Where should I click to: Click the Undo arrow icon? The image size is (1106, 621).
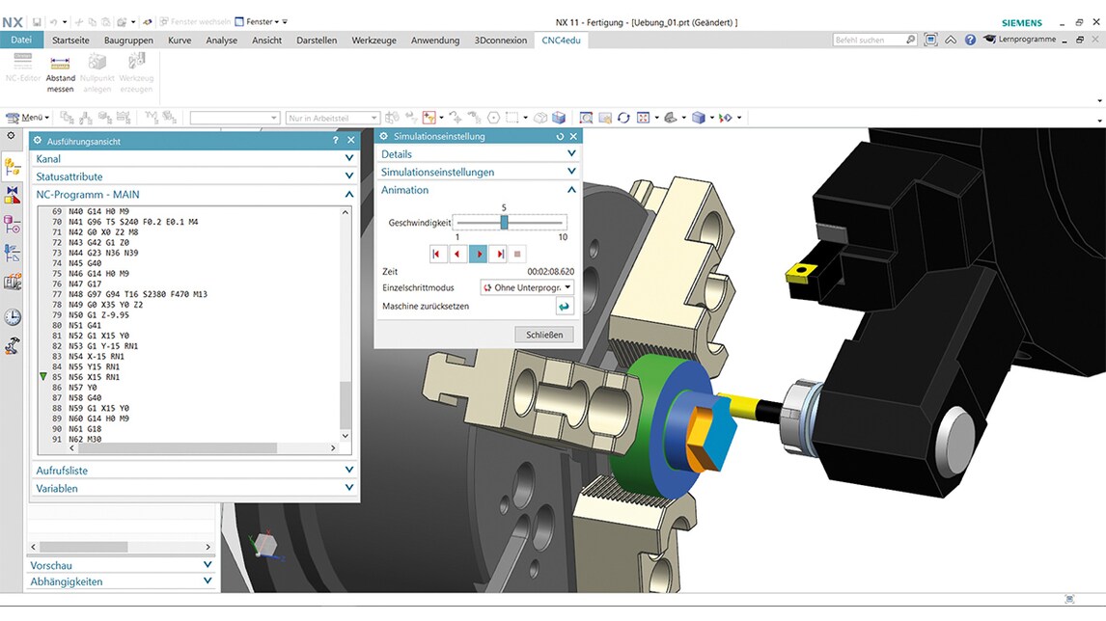coord(53,22)
